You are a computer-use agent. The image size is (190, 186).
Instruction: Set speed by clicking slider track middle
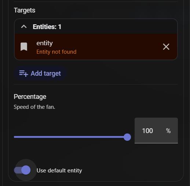[70, 137]
